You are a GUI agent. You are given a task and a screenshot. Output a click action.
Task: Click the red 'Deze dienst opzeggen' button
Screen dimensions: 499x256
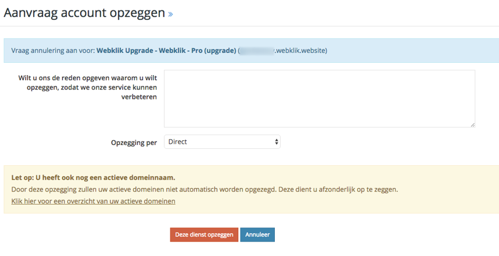204,234
